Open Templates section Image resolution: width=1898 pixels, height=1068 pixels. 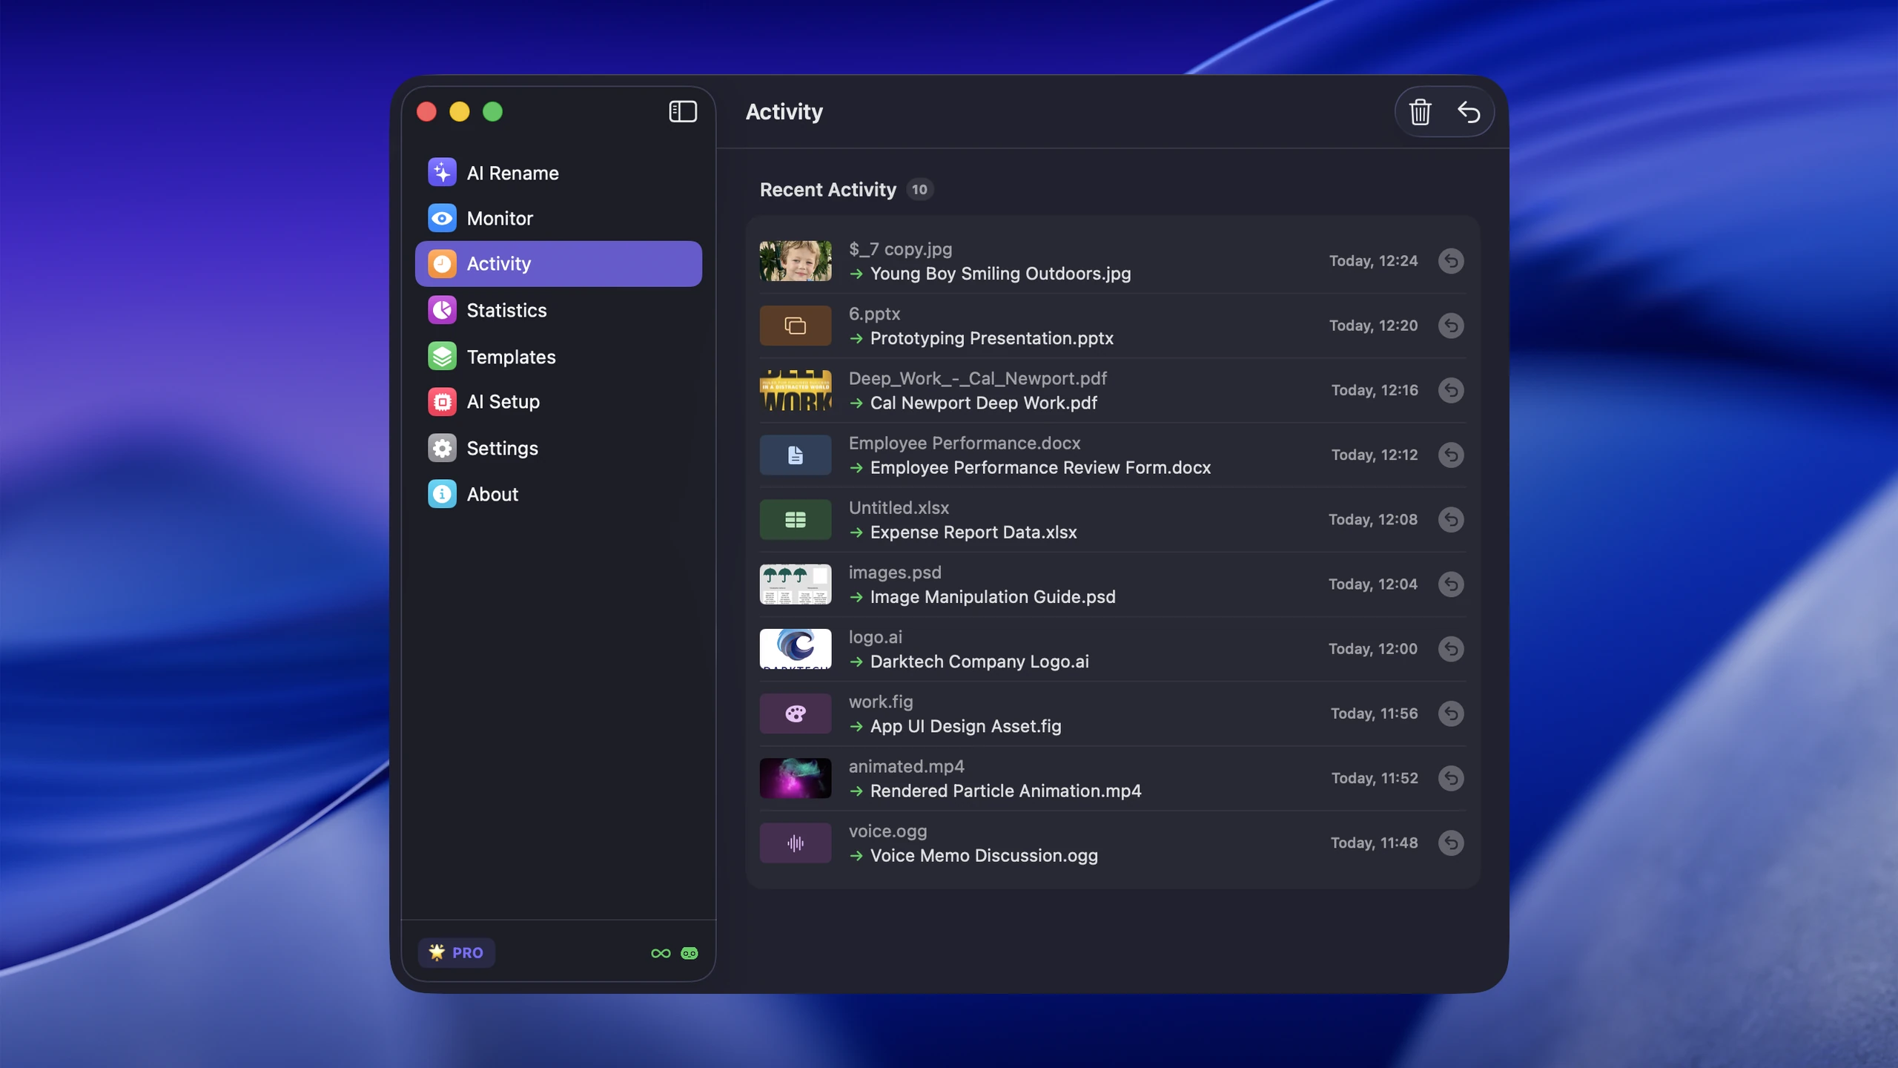click(x=558, y=357)
